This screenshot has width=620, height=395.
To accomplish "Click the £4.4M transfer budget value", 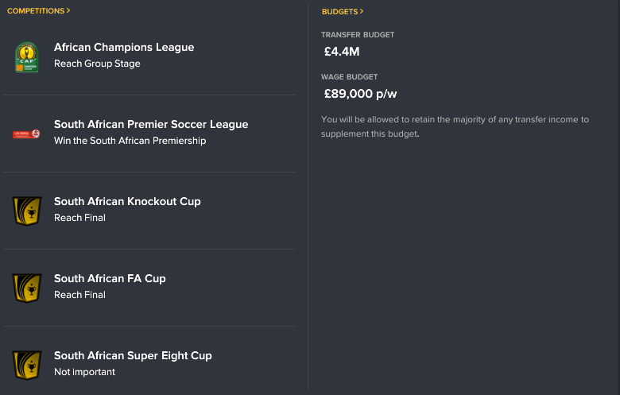I will [x=342, y=52].
